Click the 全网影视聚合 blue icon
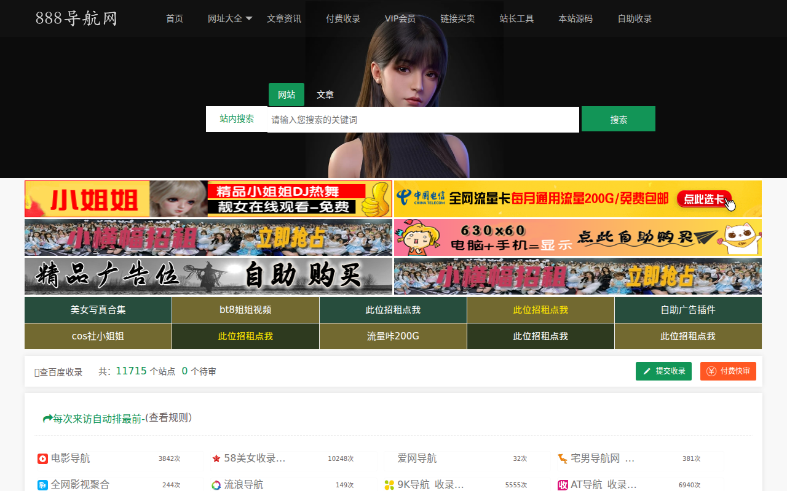Image resolution: width=787 pixels, height=491 pixels. click(42, 484)
